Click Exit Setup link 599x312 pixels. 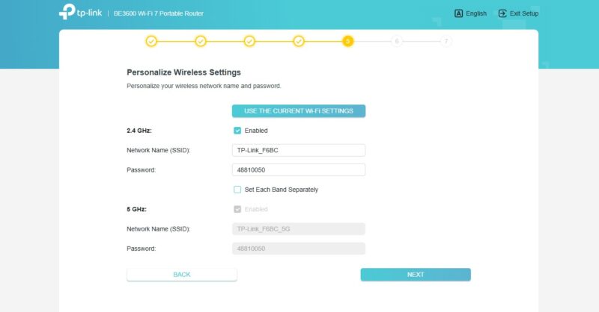coord(518,13)
